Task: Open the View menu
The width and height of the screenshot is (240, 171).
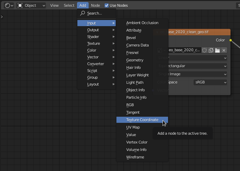Action: 54,5
